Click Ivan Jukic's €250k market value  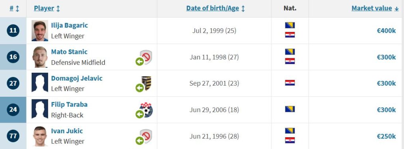[x=386, y=136]
